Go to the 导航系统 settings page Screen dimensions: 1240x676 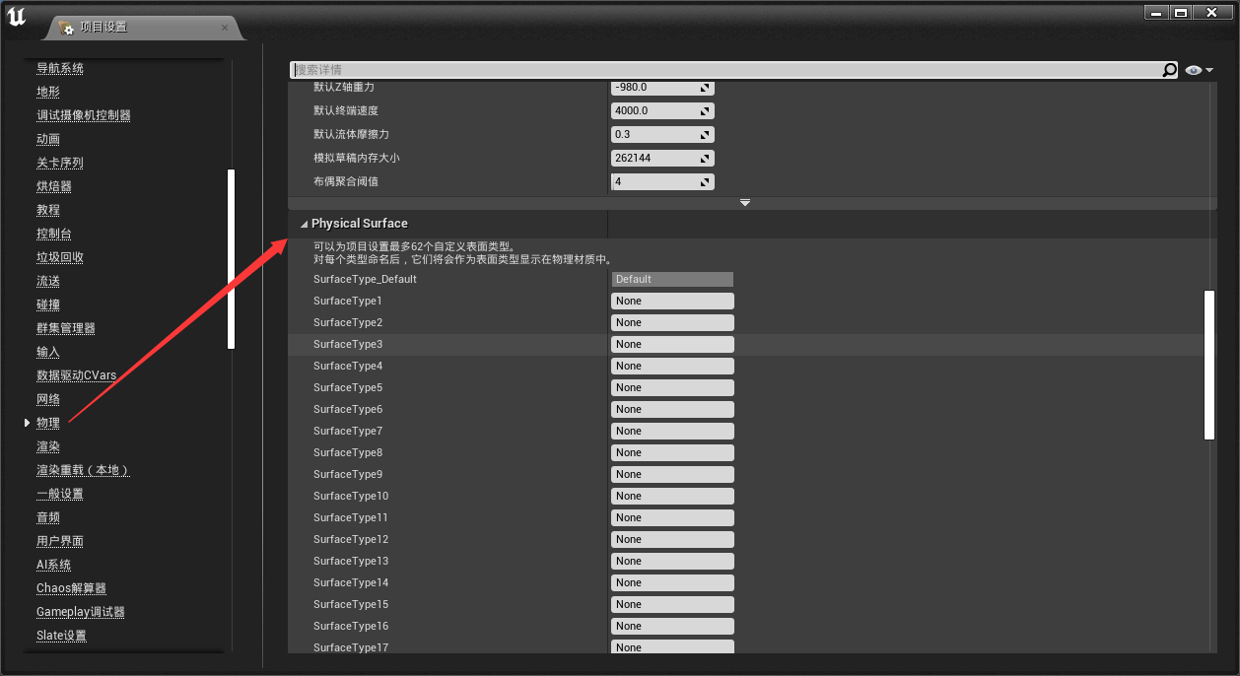click(x=60, y=68)
